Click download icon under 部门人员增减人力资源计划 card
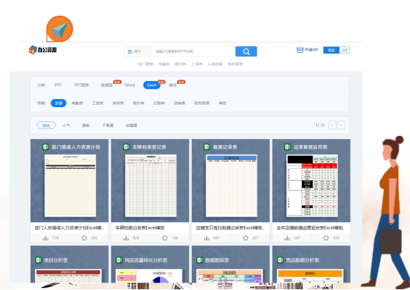The image size is (410, 290). click(x=45, y=238)
